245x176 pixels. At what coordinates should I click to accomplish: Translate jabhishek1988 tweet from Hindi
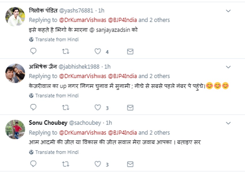(57, 96)
